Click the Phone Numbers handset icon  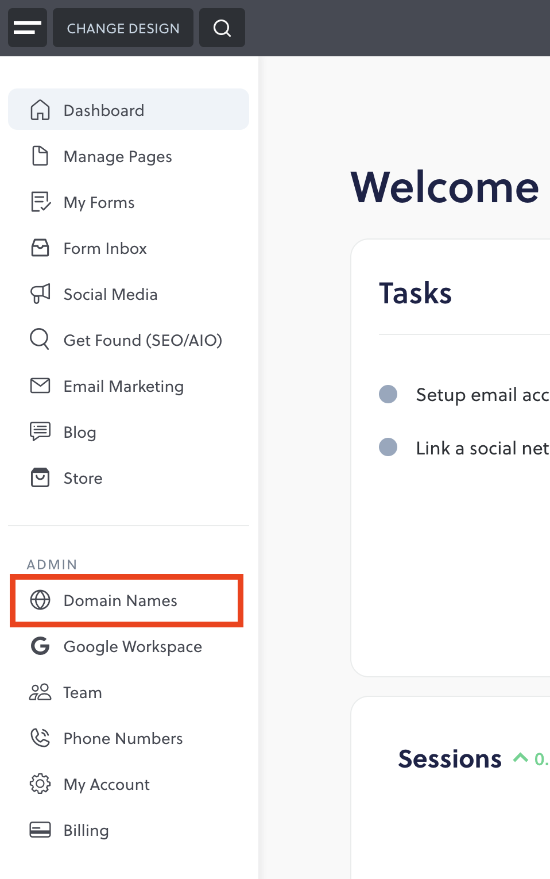click(40, 738)
